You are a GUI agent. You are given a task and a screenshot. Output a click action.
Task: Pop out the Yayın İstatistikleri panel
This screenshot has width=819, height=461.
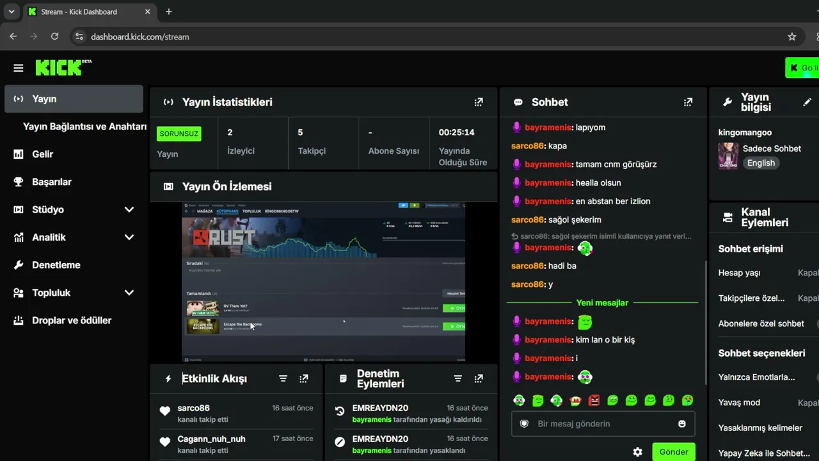pyautogui.click(x=479, y=102)
